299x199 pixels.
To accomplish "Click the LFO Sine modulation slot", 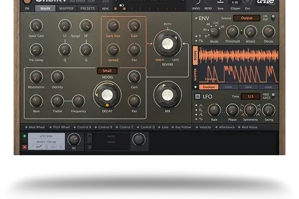I will pos(46,139).
